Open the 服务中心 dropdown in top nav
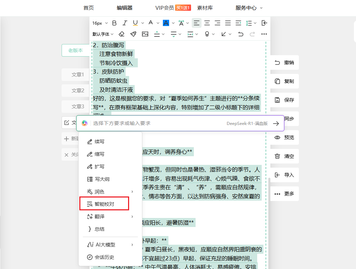 (249, 8)
